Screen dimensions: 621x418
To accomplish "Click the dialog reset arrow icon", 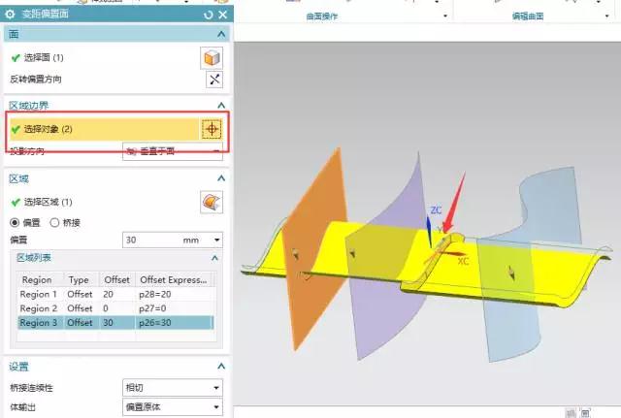I will [208, 15].
